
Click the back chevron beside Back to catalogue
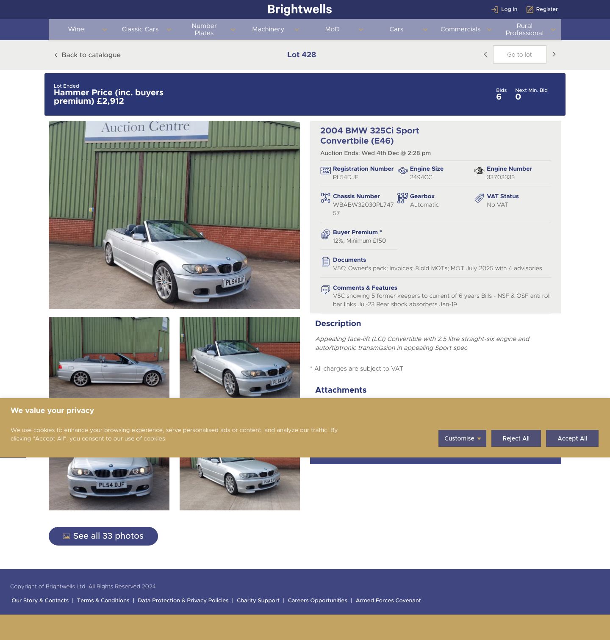pyautogui.click(x=55, y=55)
